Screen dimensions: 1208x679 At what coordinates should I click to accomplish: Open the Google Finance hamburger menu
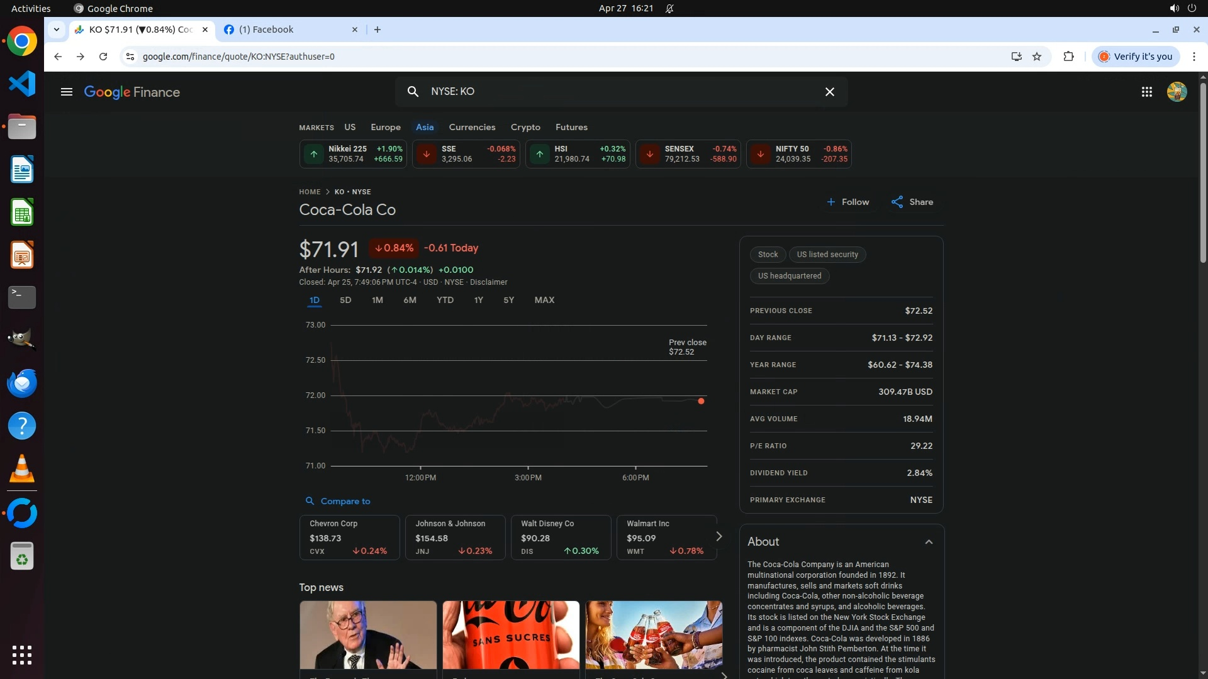[66, 92]
